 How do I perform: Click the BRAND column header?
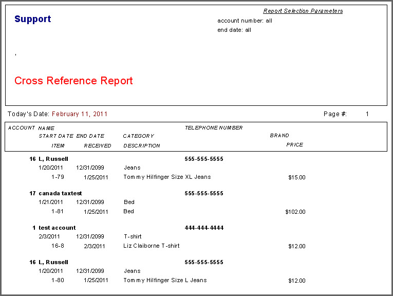pyautogui.click(x=279, y=135)
